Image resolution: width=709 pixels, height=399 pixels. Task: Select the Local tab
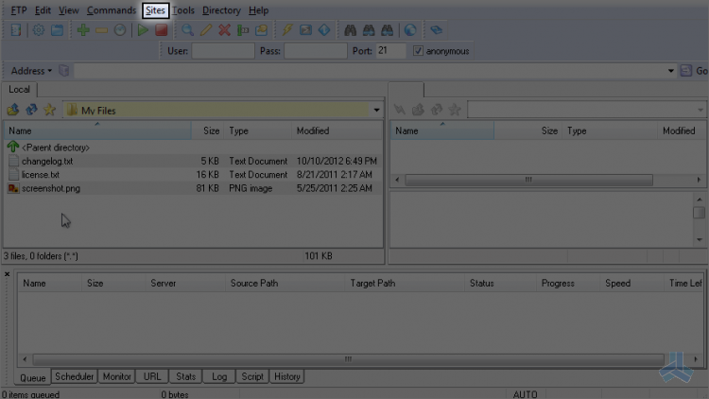(20, 90)
